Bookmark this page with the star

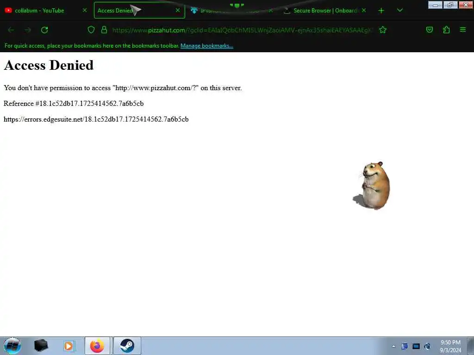[383, 30]
